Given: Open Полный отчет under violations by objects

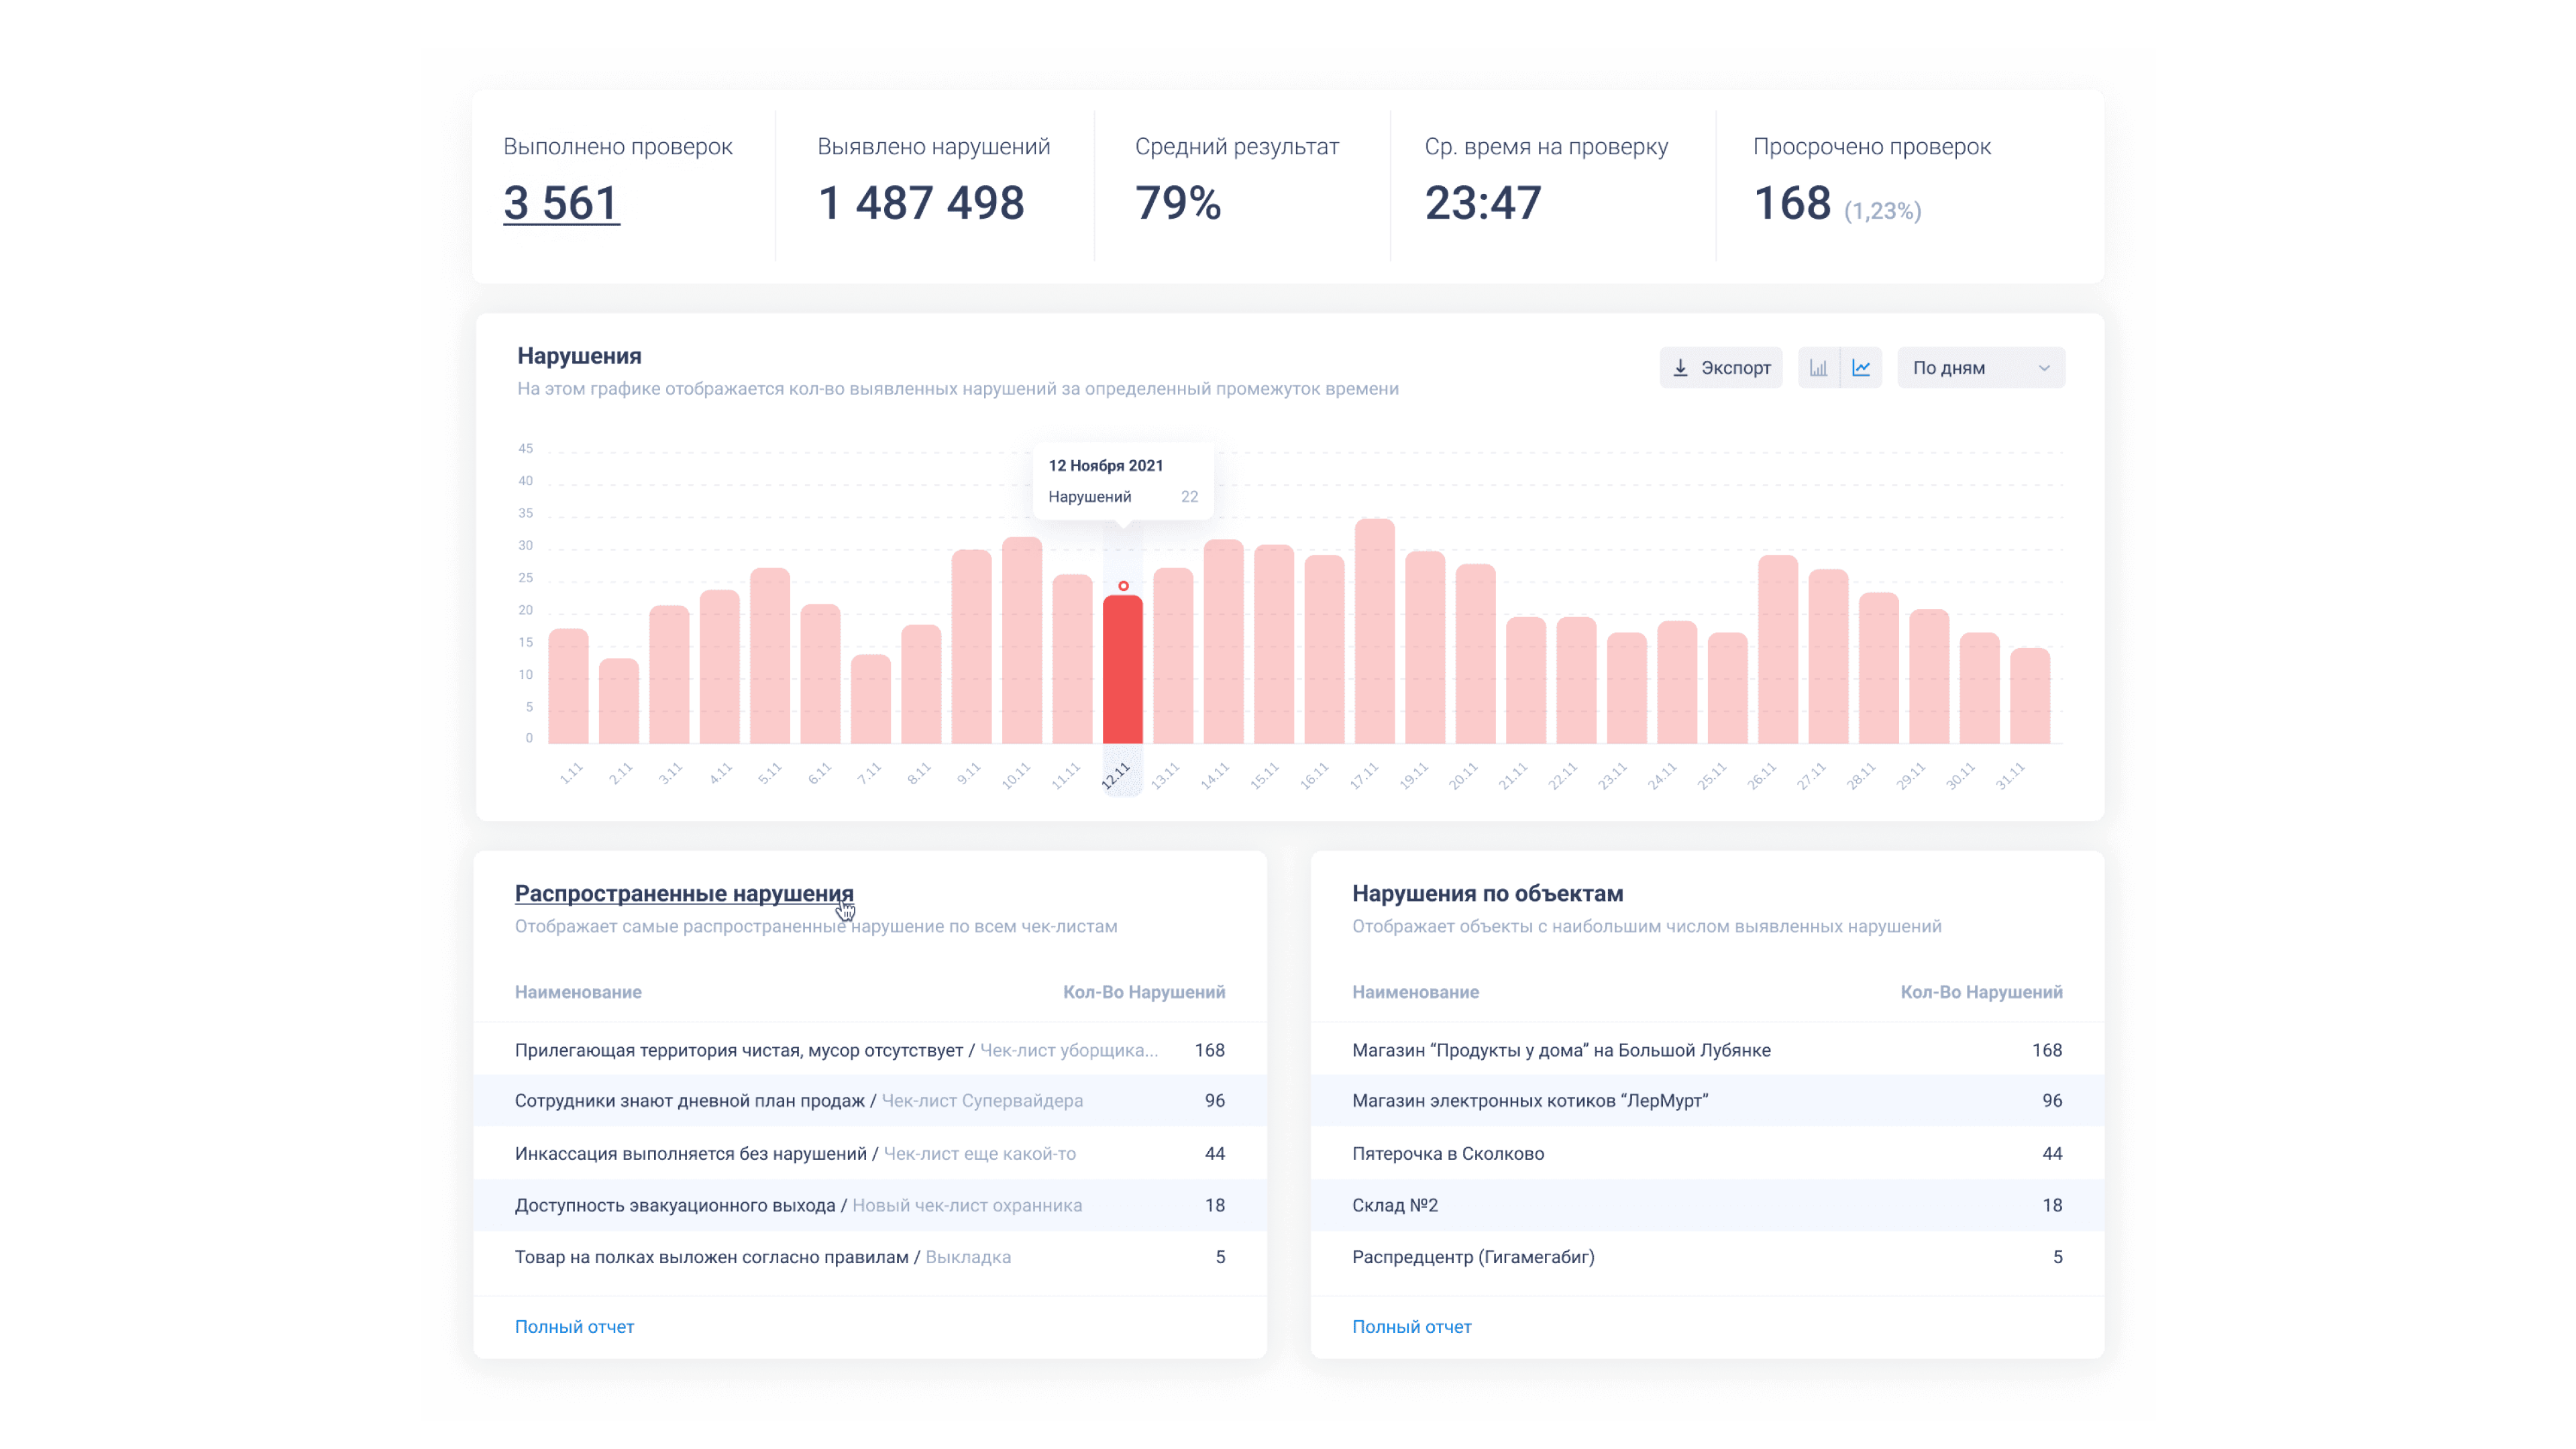Looking at the screenshot, I should click(x=1411, y=1326).
